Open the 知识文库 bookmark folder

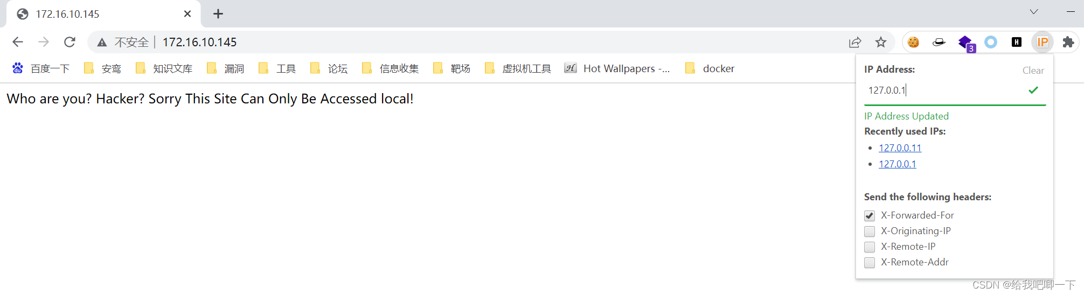click(x=164, y=68)
